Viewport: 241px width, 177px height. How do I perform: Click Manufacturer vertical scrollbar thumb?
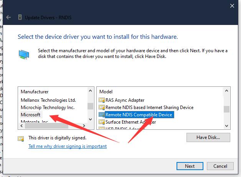[91, 106]
